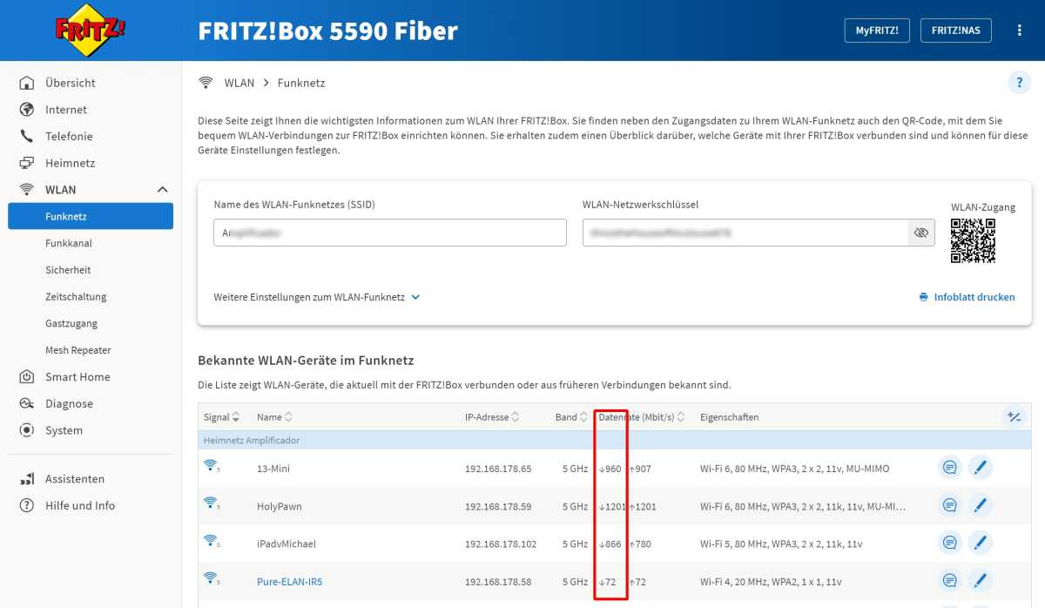Open the help question mark icon
Screen dimensions: 1045x608
click(1019, 84)
